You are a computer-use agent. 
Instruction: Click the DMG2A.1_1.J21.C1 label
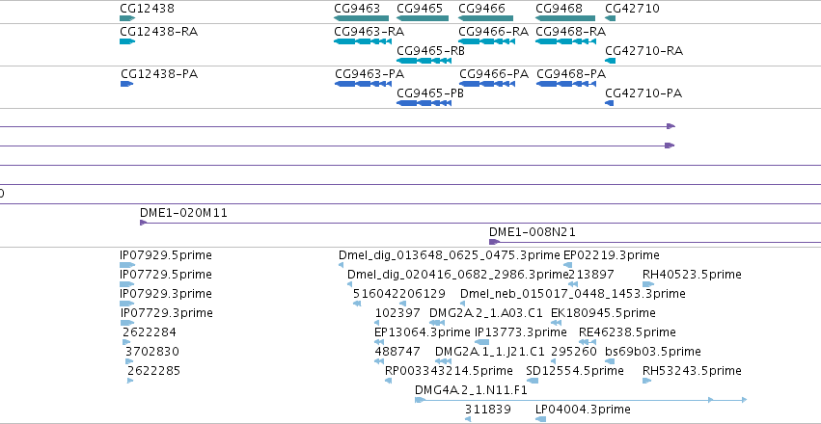[490, 352]
